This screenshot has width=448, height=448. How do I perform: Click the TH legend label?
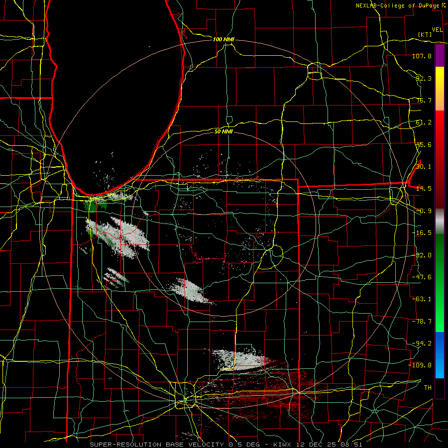(x=428, y=387)
